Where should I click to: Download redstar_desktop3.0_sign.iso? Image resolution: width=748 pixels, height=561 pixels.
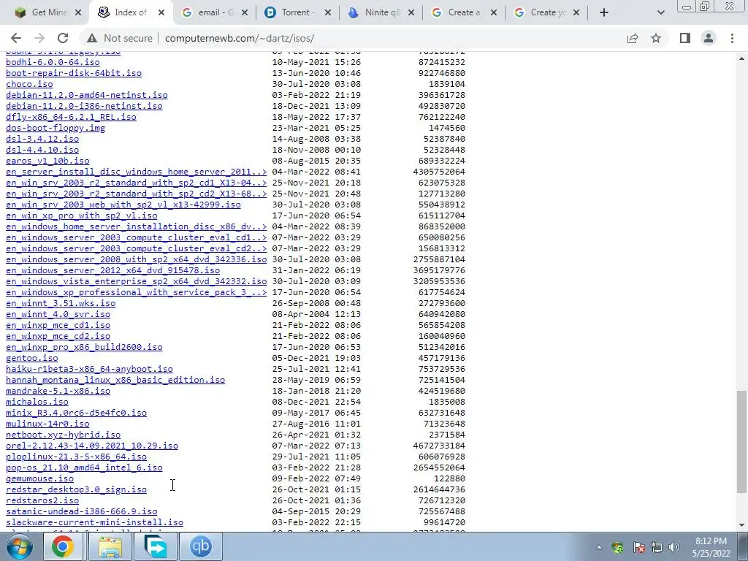[76, 490]
